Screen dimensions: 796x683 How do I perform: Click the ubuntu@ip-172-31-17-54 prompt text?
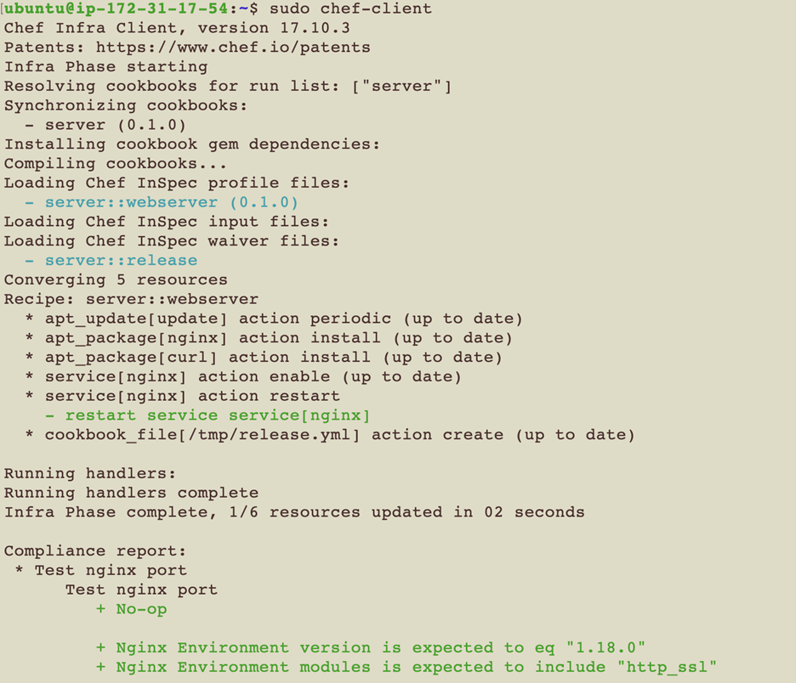pos(117,9)
